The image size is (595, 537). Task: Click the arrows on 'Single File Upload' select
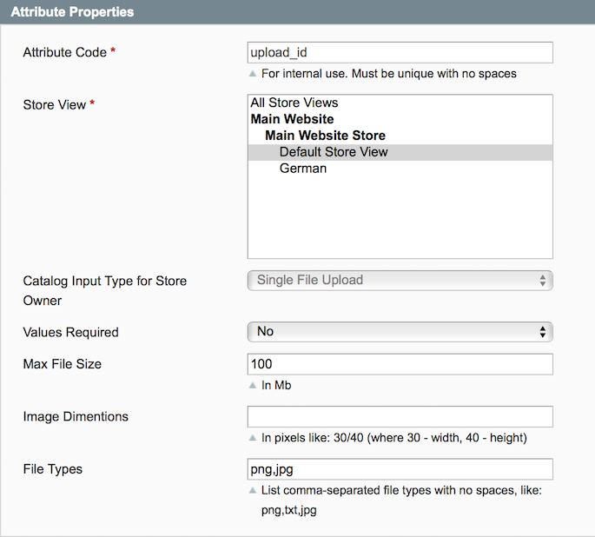click(x=543, y=281)
